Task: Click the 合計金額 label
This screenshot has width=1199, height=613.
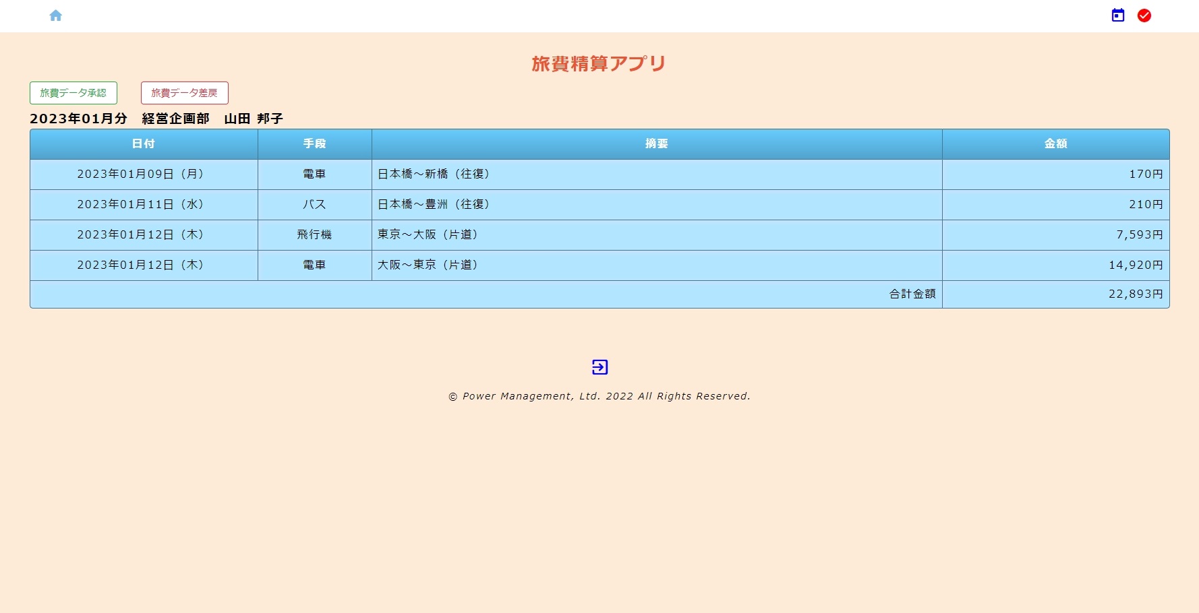Action: pos(912,294)
